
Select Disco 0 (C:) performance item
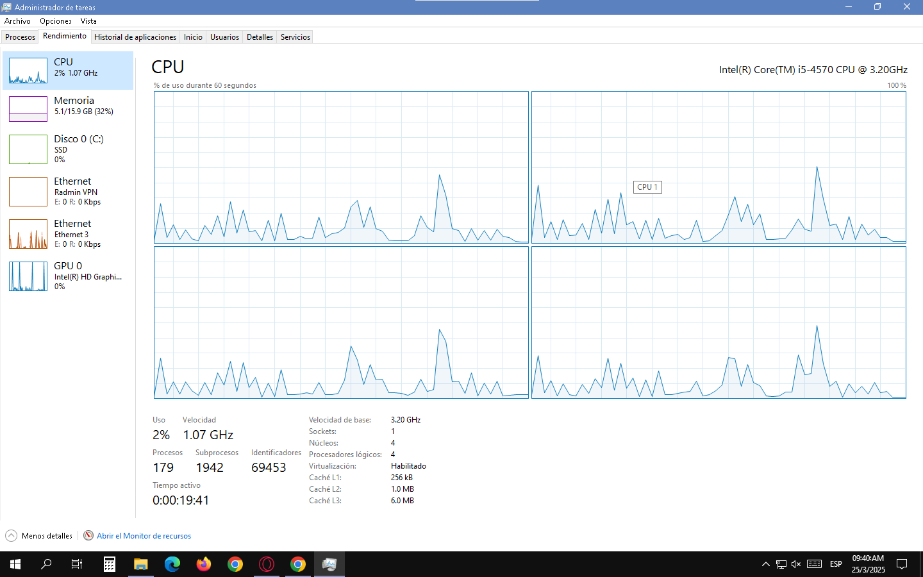68,149
